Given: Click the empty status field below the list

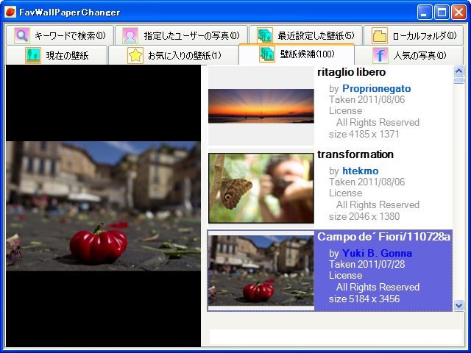Looking at the screenshot, I should (x=336, y=337).
